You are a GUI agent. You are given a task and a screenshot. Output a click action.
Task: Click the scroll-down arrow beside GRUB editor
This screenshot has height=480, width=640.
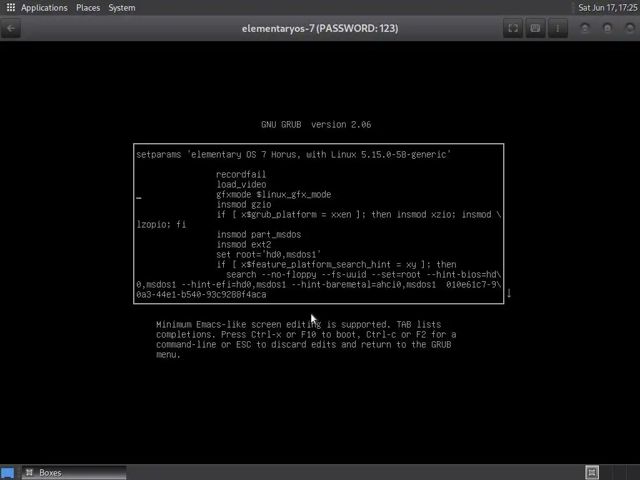509,293
